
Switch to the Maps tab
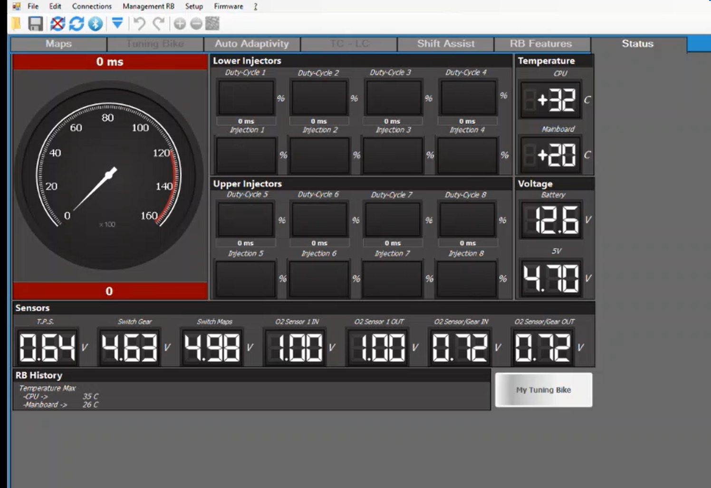click(58, 44)
